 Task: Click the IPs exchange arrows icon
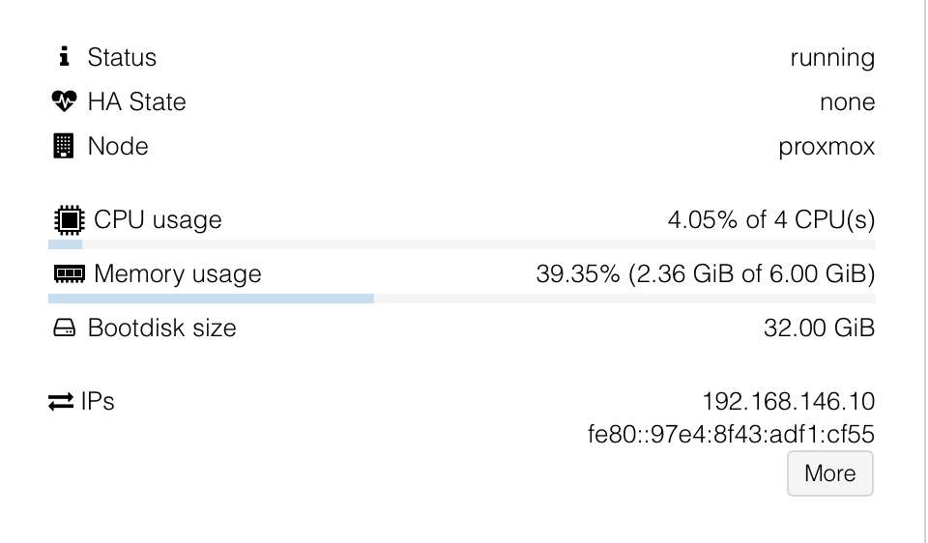[61, 402]
